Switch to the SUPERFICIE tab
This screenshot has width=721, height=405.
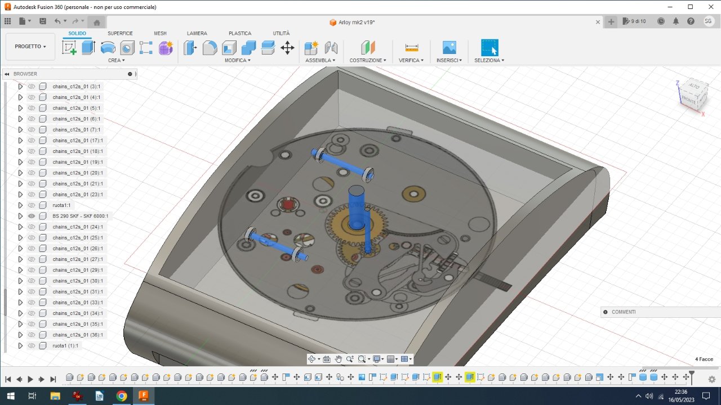(121, 33)
